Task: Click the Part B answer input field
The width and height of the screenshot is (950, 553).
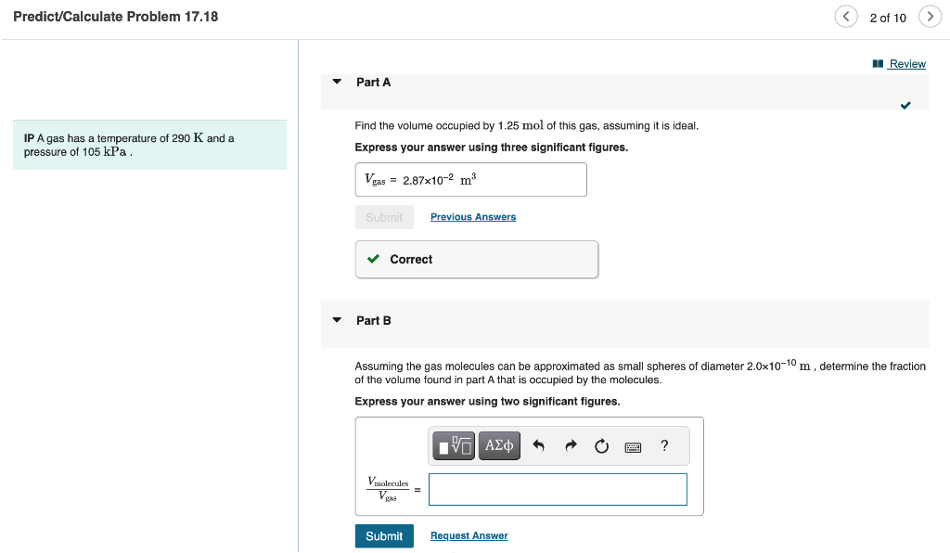Action: point(558,489)
